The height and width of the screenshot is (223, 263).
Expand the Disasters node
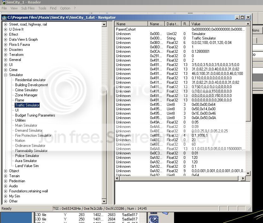pyautogui.click(x=6, y=50)
